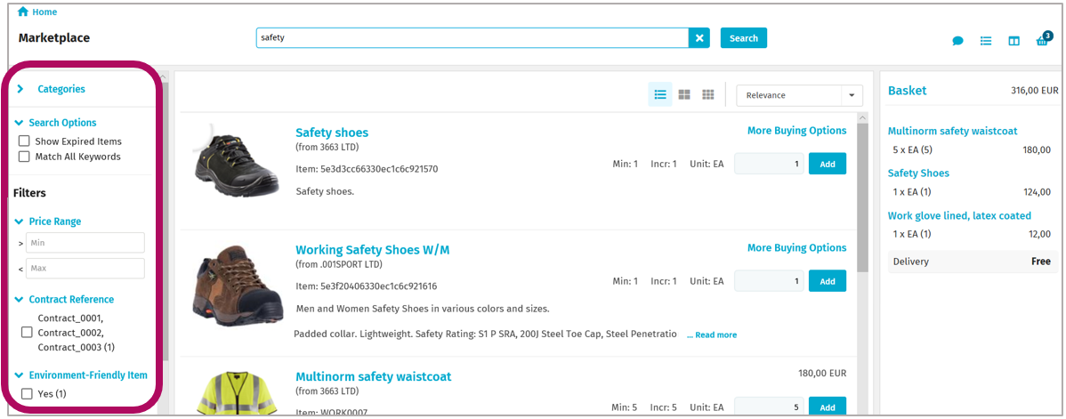Click the Max price field
Screen dimensions: 1066x419
click(x=85, y=268)
